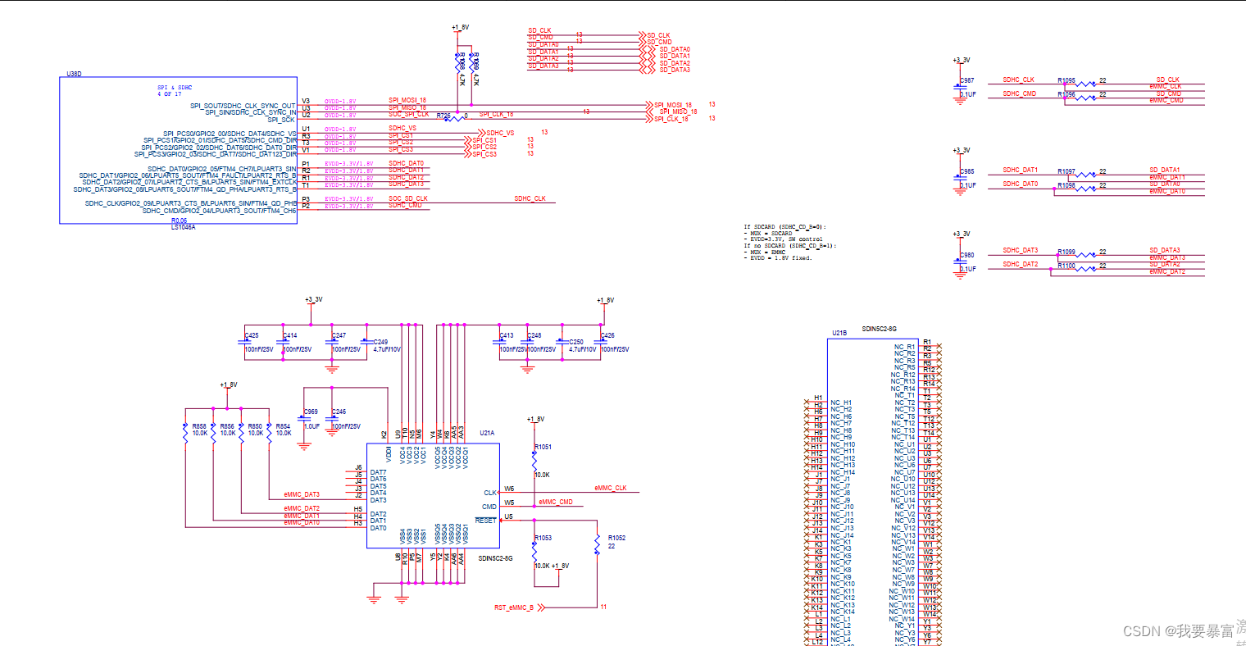The width and height of the screenshot is (1246, 646).
Task: Select the U21B component designator
Action: click(x=839, y=333)
